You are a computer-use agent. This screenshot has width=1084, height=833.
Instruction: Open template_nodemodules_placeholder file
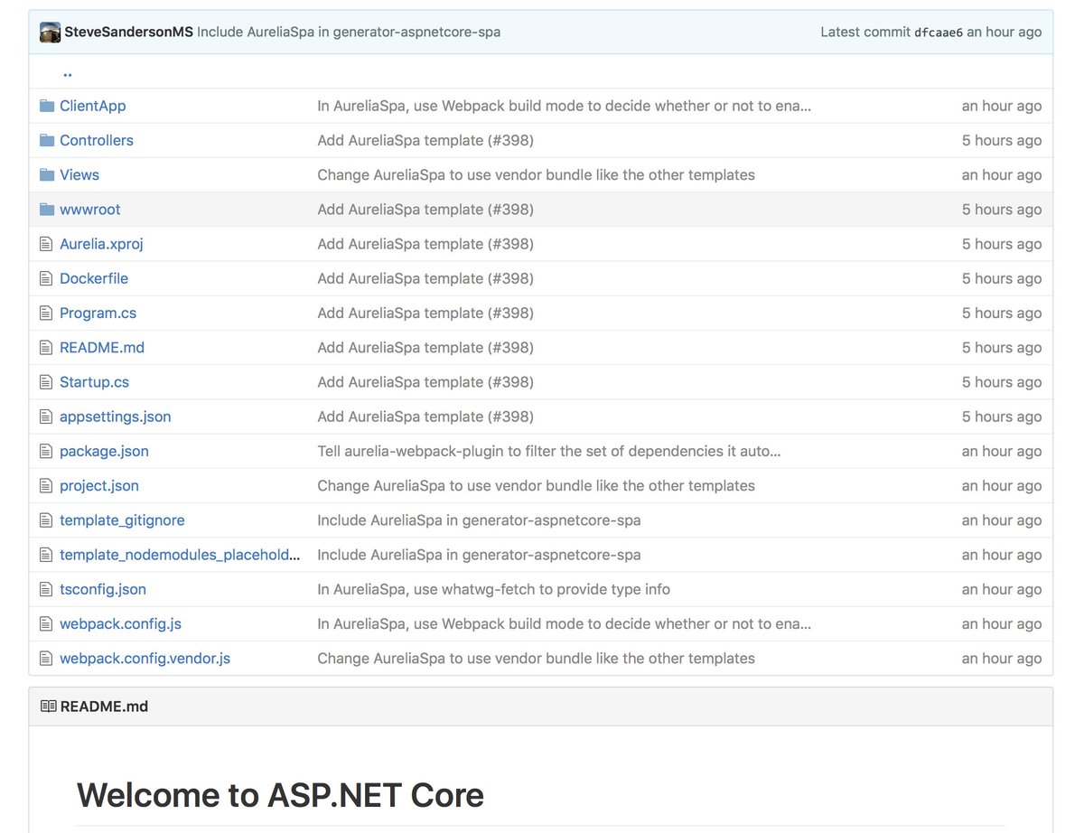click(x=180, y=555)
